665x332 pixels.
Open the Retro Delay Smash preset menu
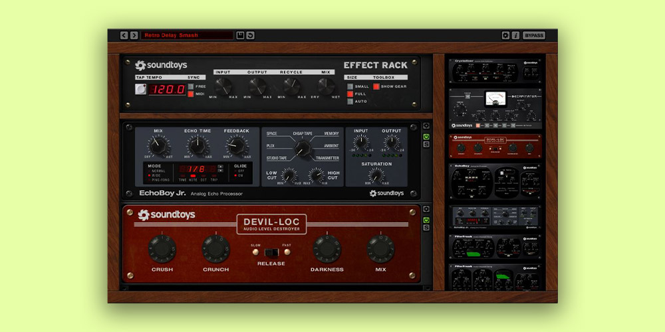coord(187,35)
